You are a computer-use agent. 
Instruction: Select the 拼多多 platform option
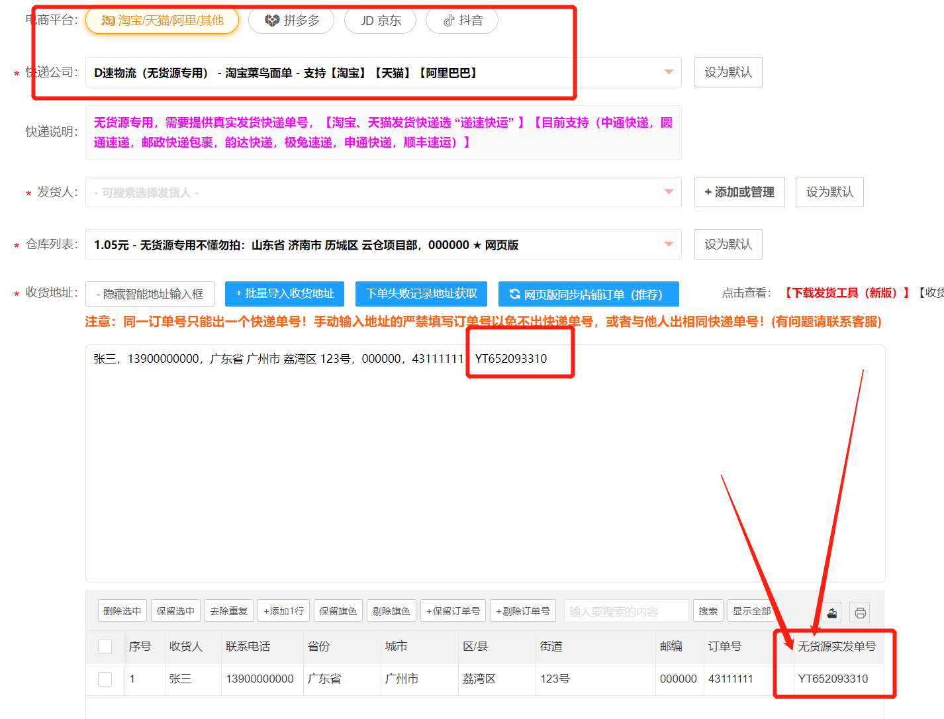(293, 21)
